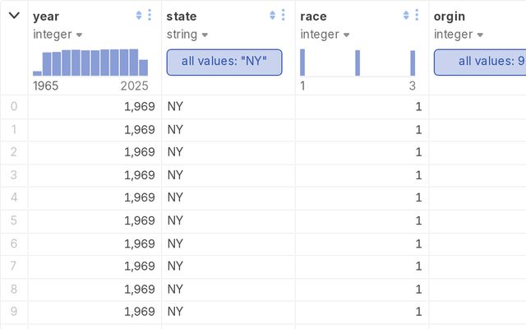Select race histogram bar for value 3
The height and width of the screenshot is (329, 526).
pos(413,63)
